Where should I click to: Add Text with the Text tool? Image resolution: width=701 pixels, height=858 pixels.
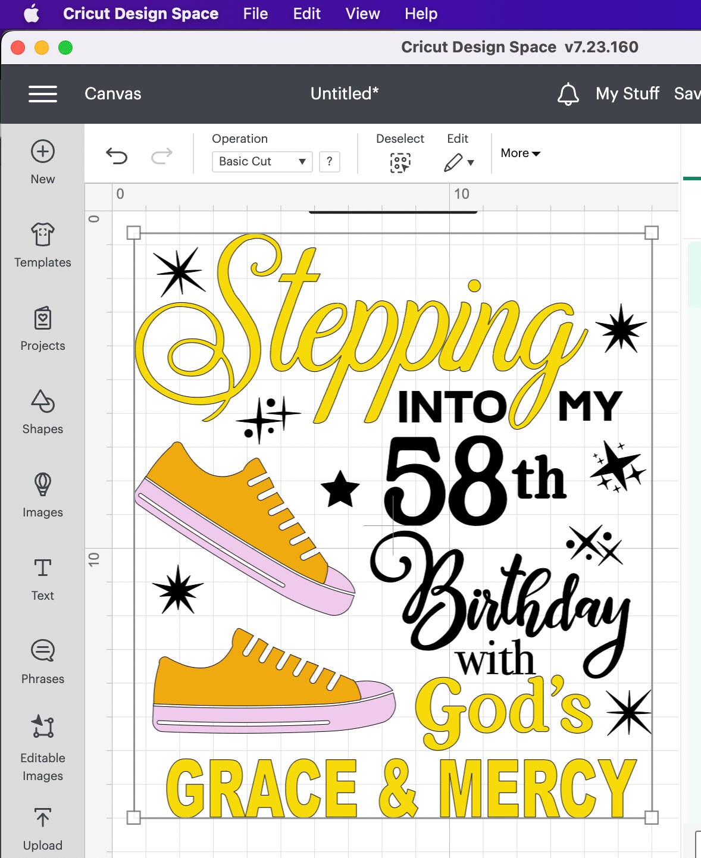pos(43,578)
